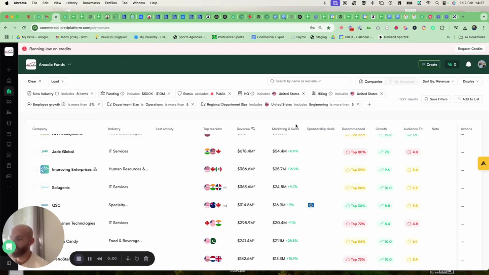Remove the Employee growth filter
Image resolution: width=489 pixels, height=275 pixels.
coord(99,104)
